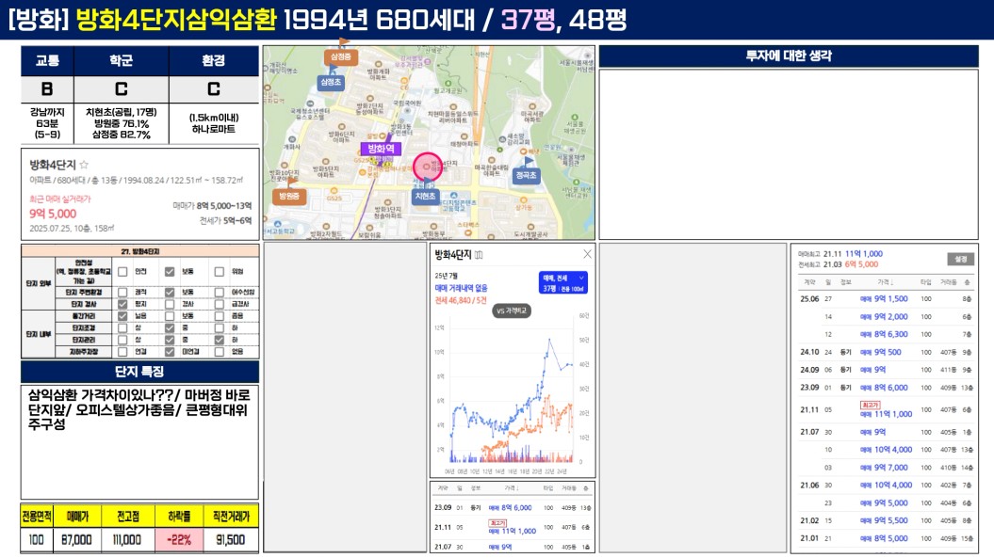Screen dimensions: 994x558
Task: Click the 환경 header cell
Action: 214,61
